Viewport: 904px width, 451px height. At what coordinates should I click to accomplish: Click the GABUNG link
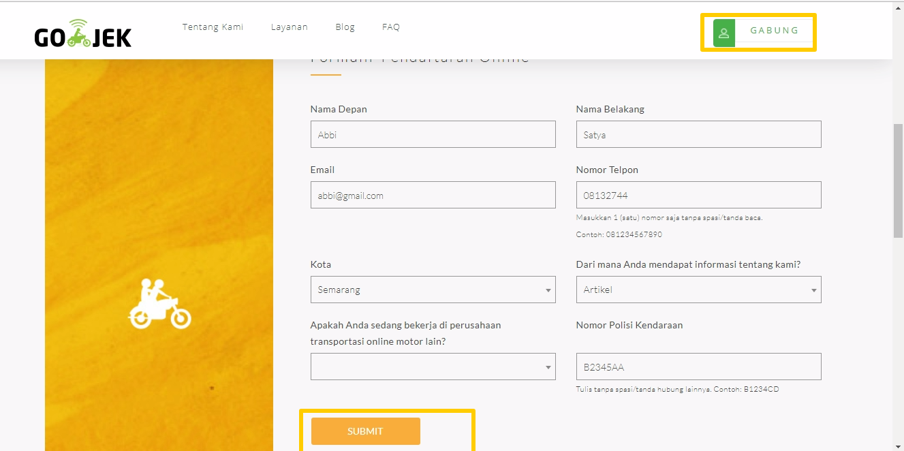(x=774, y=31)
